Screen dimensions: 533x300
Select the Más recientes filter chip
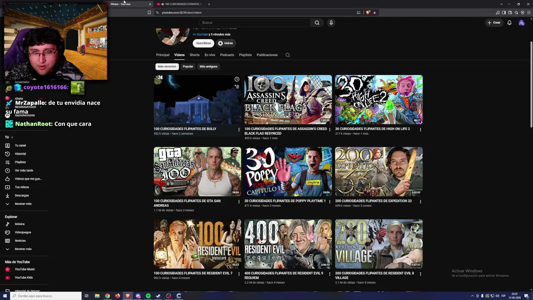coord(167,67)
